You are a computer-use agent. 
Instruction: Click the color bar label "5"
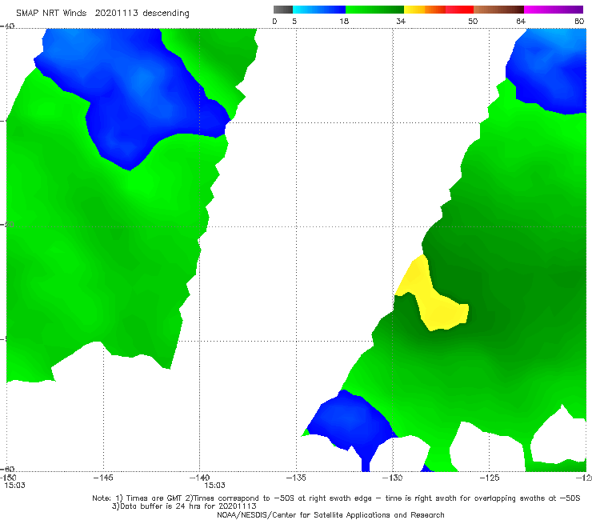294,22
